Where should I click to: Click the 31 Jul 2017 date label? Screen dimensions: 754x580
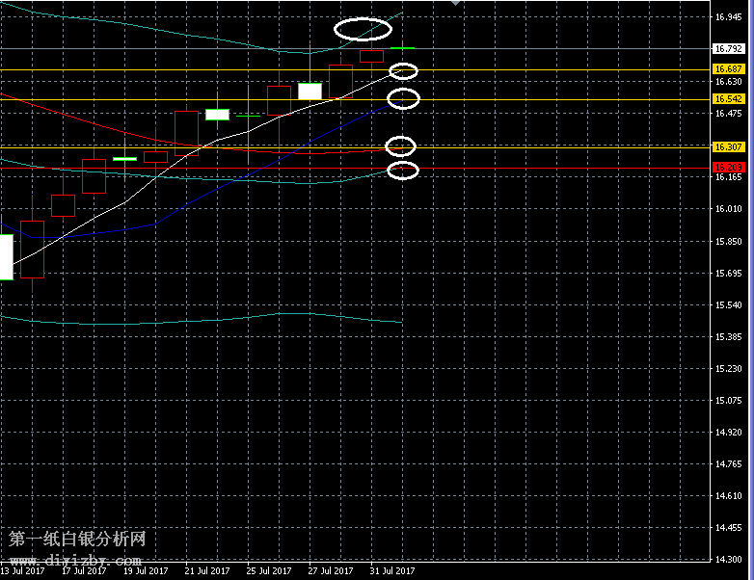click(x=391, y=570)
